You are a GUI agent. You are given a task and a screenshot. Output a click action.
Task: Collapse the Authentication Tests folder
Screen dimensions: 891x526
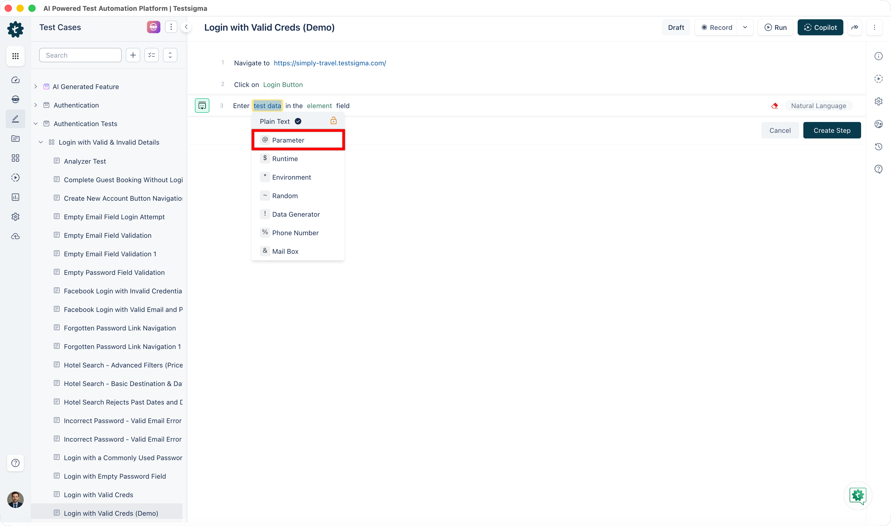36,124
